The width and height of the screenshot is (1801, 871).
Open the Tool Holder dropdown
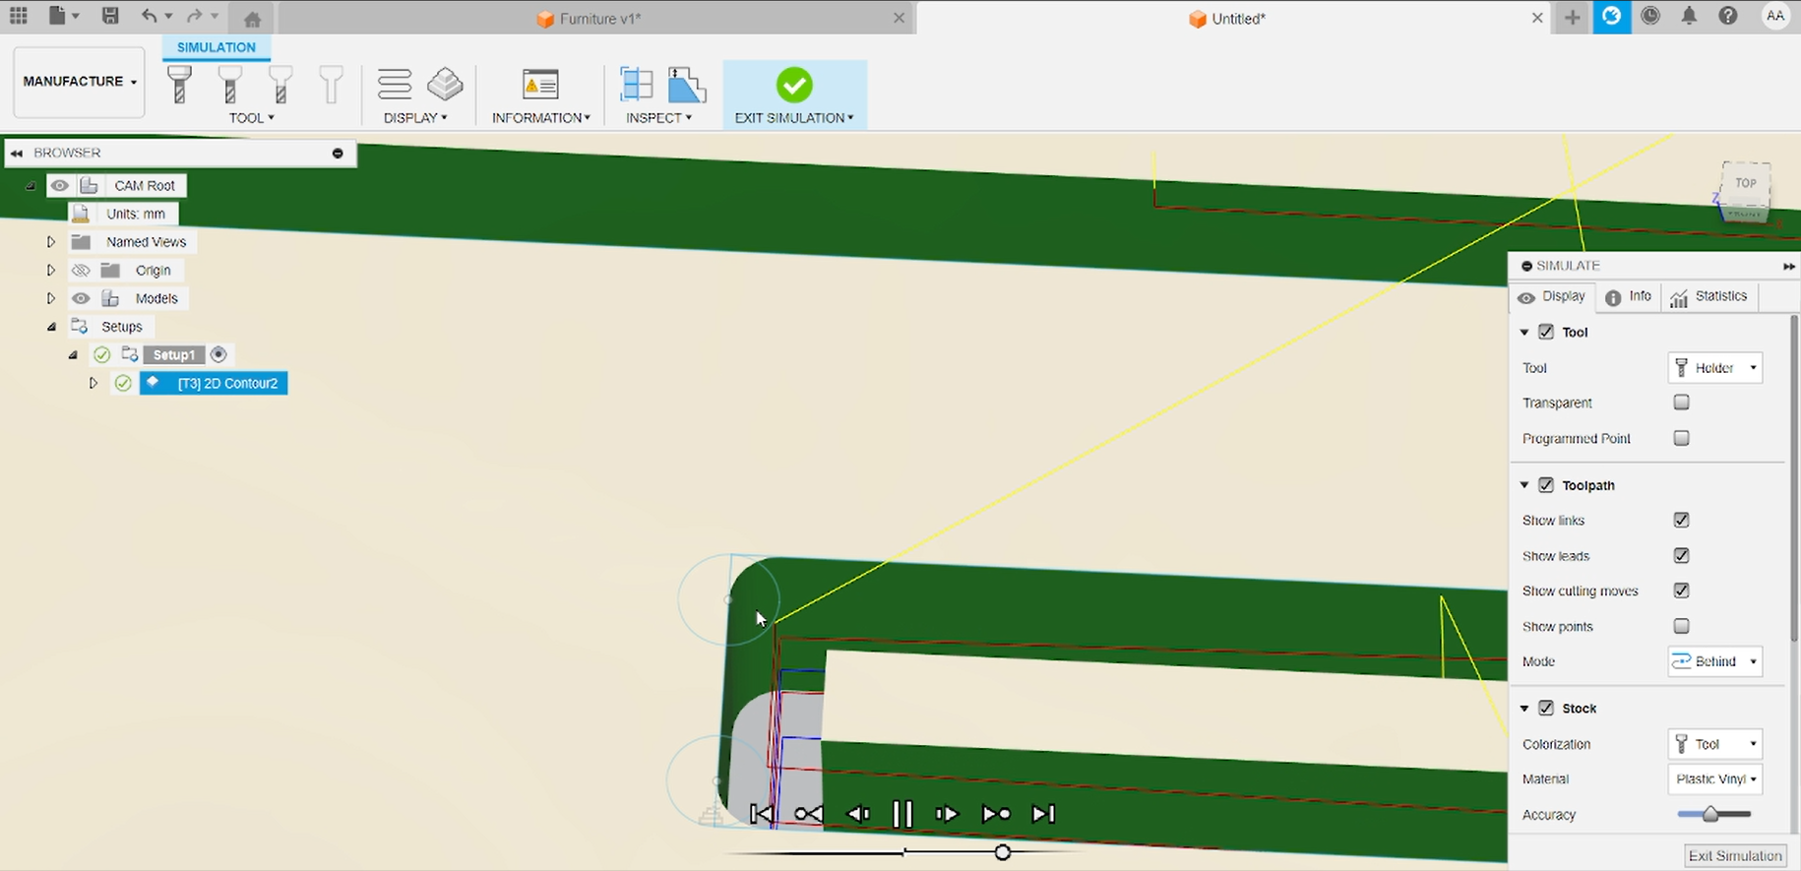1715,368
